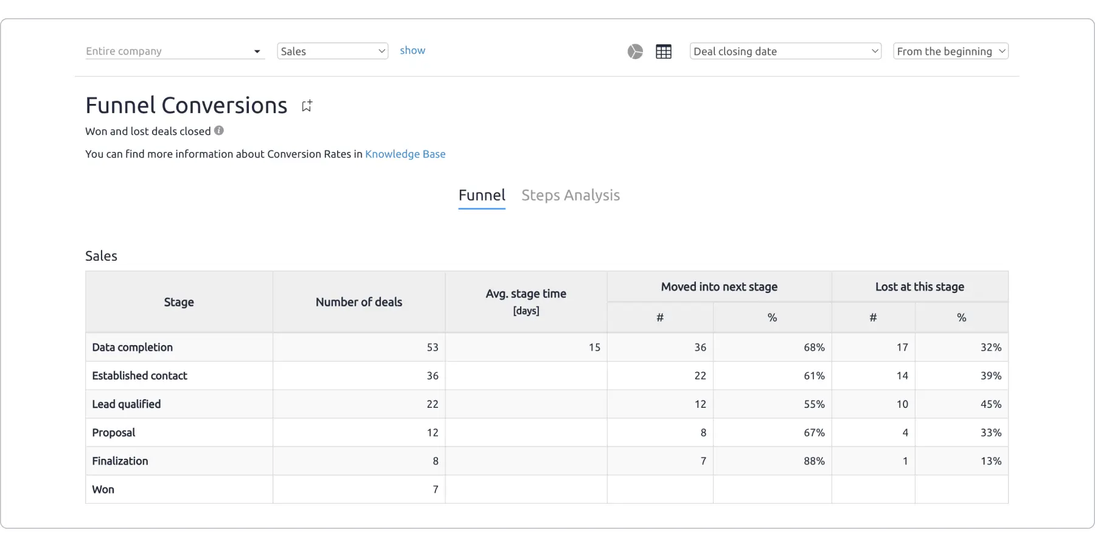The height and width of the screenshot is (547, 1095).
Task: Click the Moved into next stage header
Action: tap(719, 287)
